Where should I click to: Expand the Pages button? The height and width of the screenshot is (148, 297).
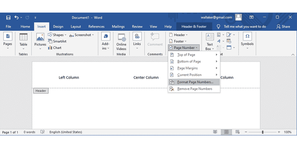coord(8,41)
